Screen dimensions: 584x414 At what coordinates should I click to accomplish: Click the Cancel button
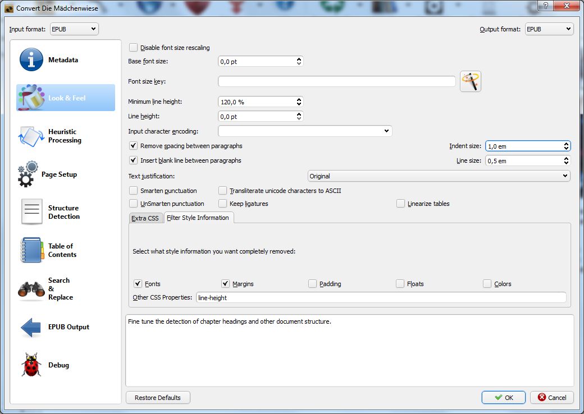point(551,397)
